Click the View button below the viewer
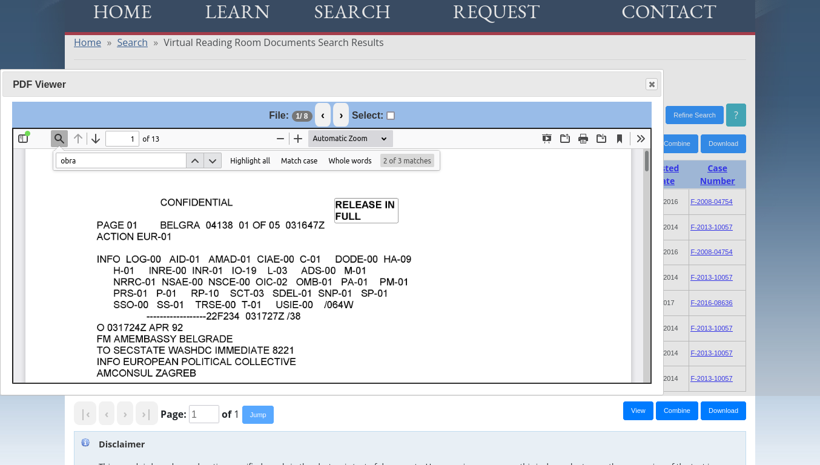The height and width of the screenshot is (465, 820). pos(638,411)
